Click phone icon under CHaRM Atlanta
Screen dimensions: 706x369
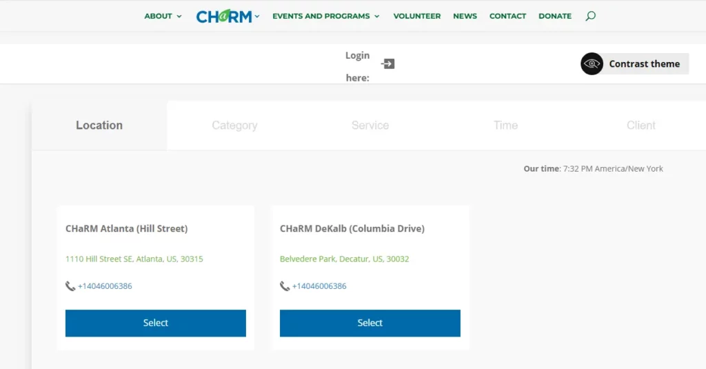(x=70, y=286)
